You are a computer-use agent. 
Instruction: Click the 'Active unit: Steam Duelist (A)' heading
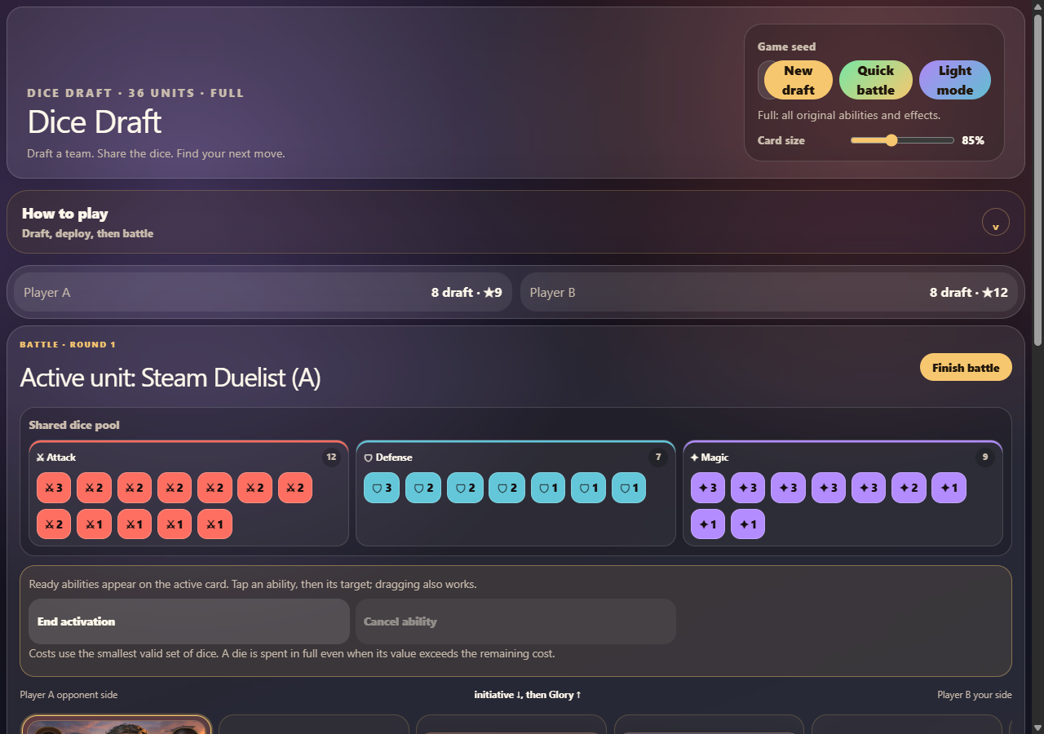[170, 378]
